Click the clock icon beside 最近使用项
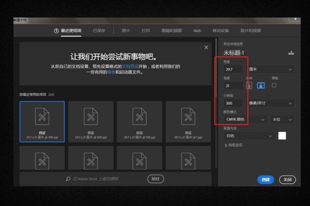Viewport: 310px width, 206px height. click(x=56, y=31)
